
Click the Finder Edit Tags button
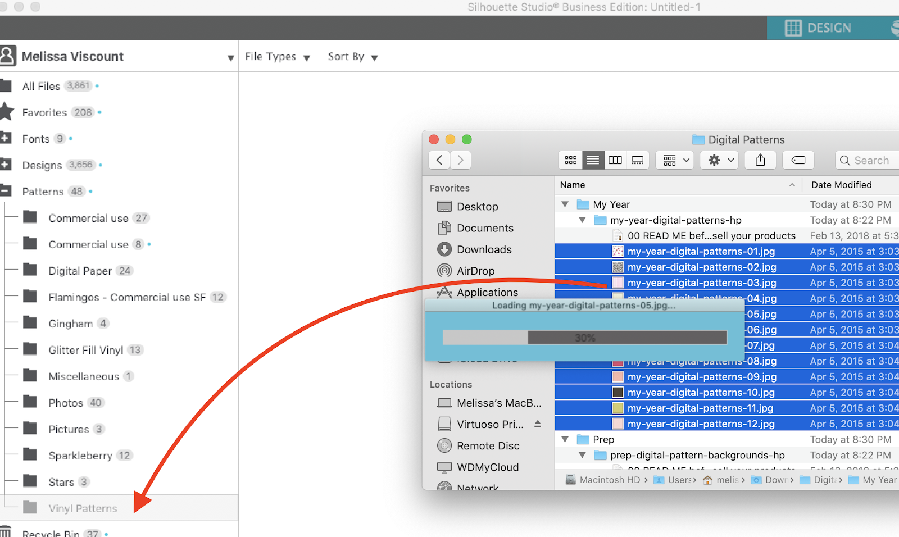coord(798,160)
